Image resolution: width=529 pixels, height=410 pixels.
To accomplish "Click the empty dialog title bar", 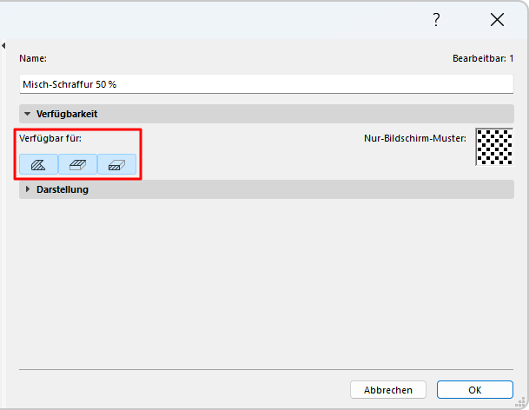I will point(217,20).
